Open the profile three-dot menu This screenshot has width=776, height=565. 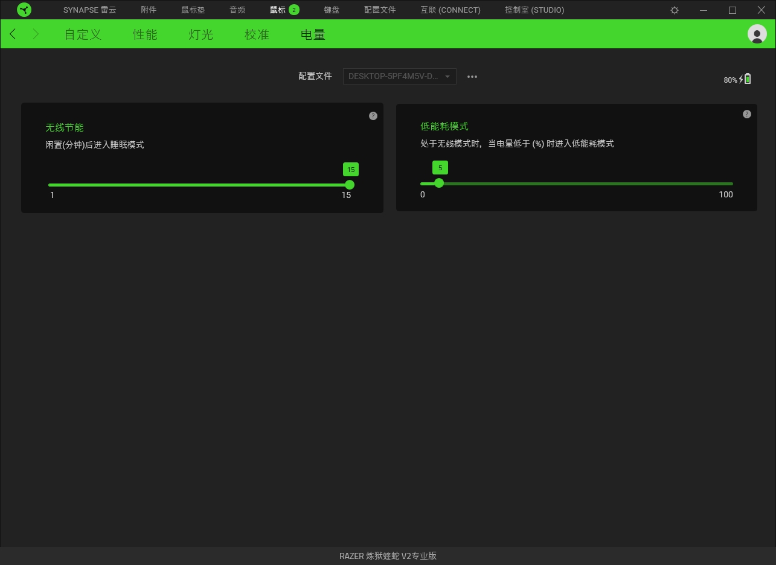click(472, 77)
